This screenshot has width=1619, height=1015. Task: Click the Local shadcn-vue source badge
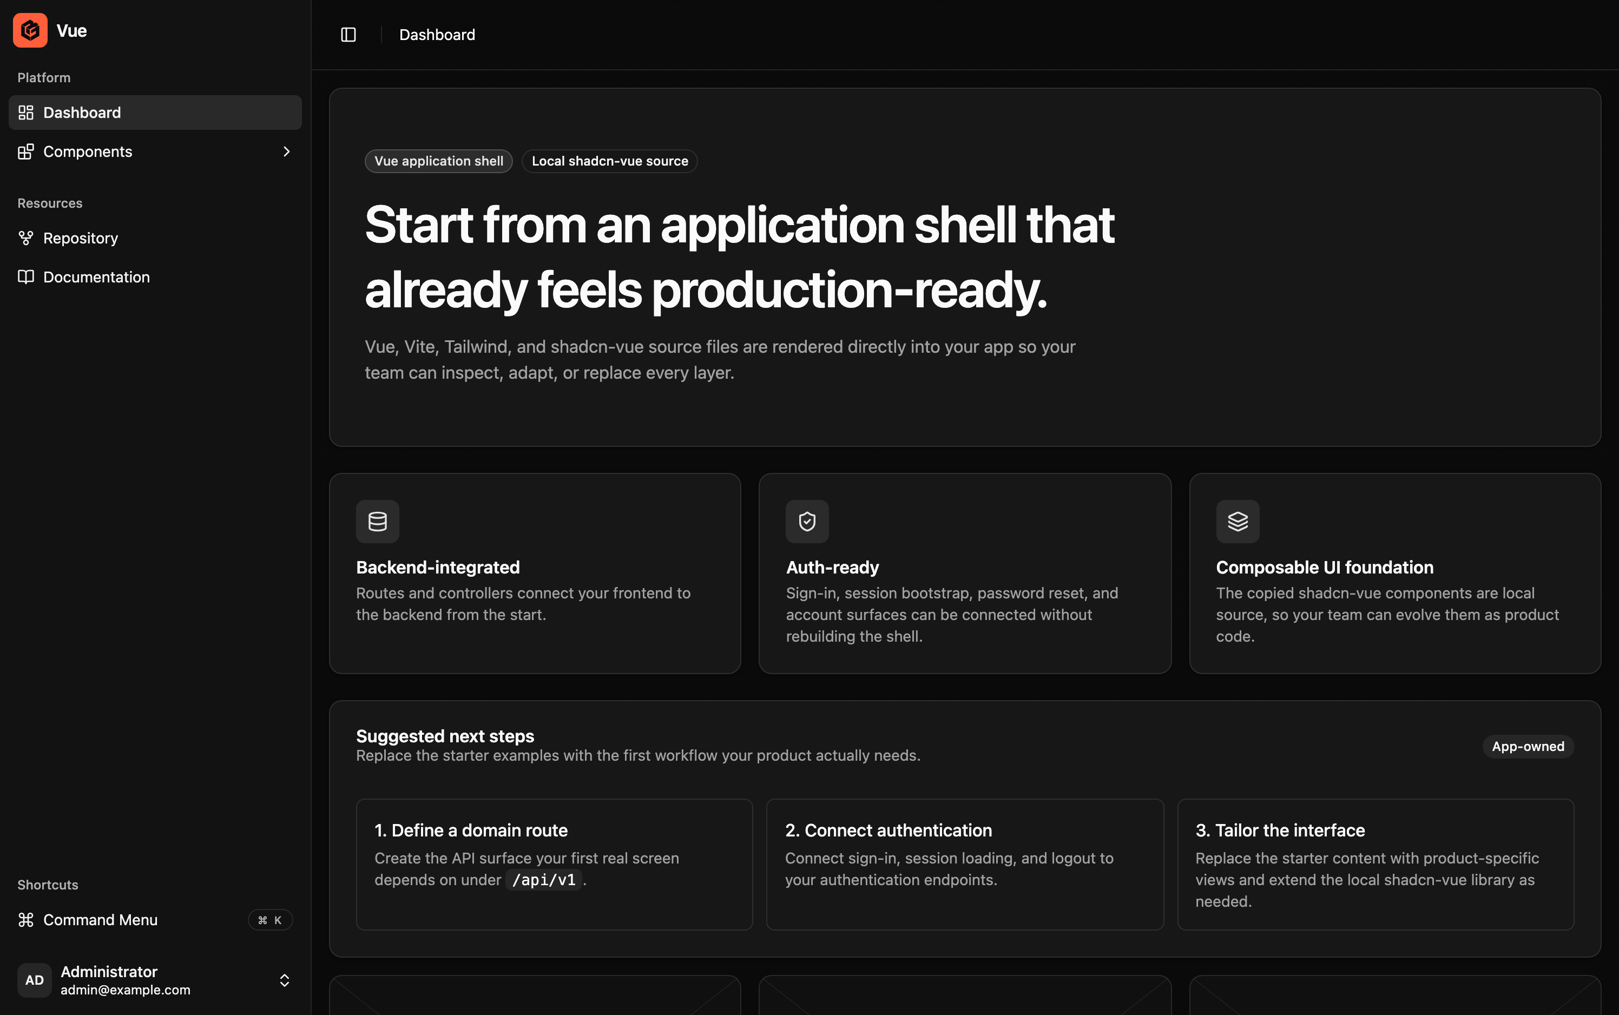(x=609, y=161)
